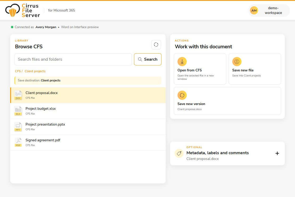Select Project budget.xlsx file
Viewport: 295px width, 197px height.
[88, 111]
